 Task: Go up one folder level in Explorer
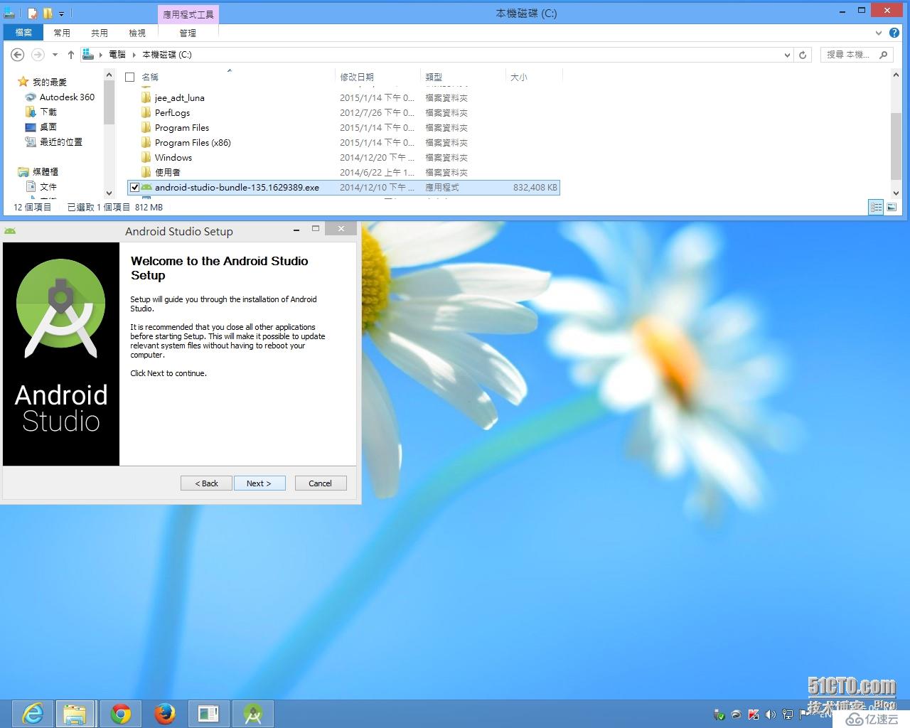point(71,55)
